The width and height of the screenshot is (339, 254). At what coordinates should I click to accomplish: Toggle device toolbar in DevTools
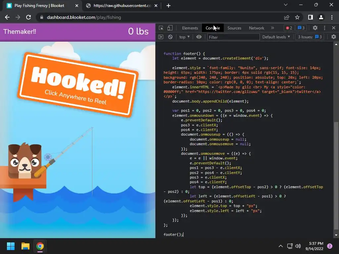pos(170,28)
